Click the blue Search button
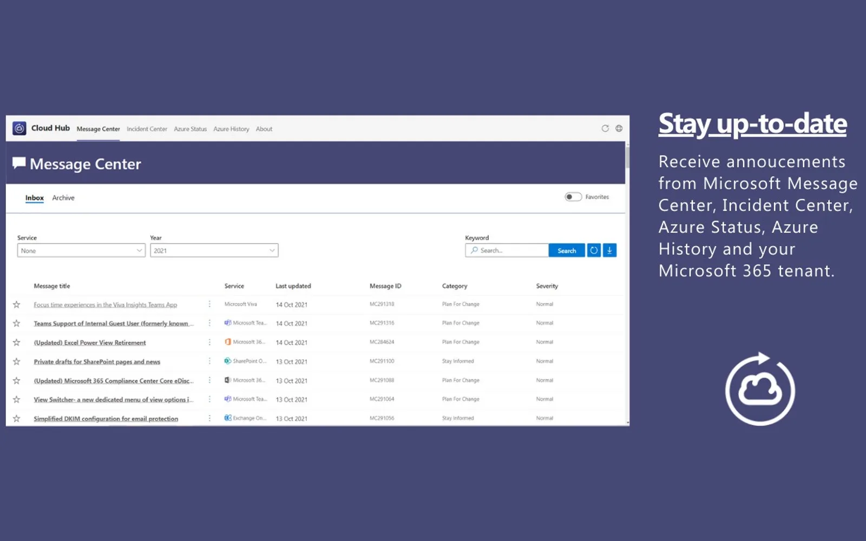This screenshot has width=866, height=541. point(567,250)
